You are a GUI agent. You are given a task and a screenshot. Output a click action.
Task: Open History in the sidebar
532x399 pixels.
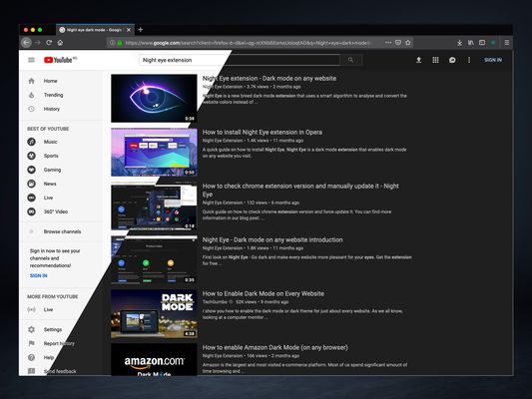tap(52, 109)
